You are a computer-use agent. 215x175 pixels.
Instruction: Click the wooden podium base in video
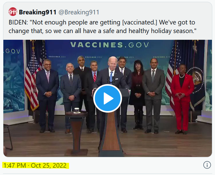coord(110,135)
